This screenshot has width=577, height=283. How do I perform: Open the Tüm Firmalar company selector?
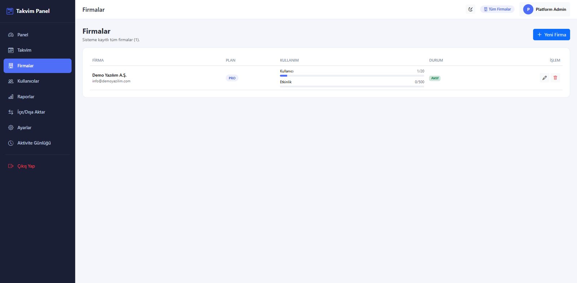[497, 9]
